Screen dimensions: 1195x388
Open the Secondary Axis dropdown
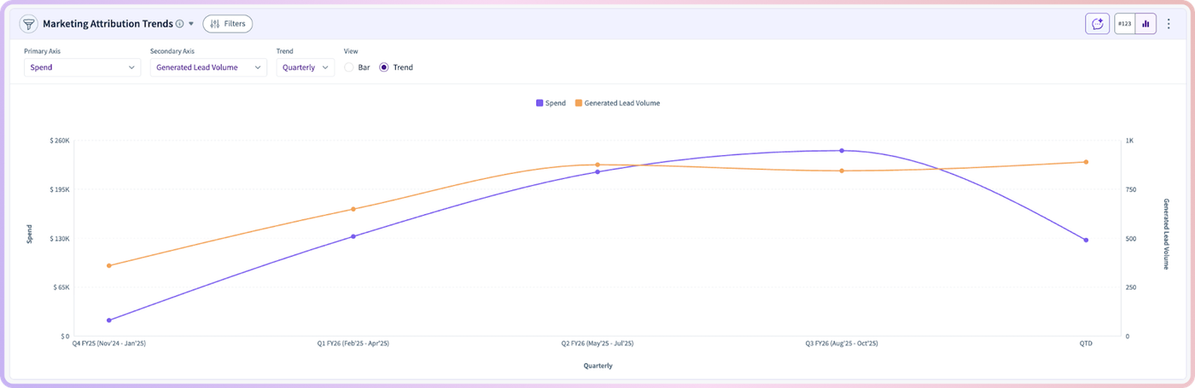(x=209, y=67)
